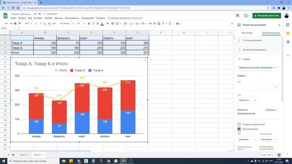
Task: Open chart three-dot options menu
Action: tap(145, 60)
